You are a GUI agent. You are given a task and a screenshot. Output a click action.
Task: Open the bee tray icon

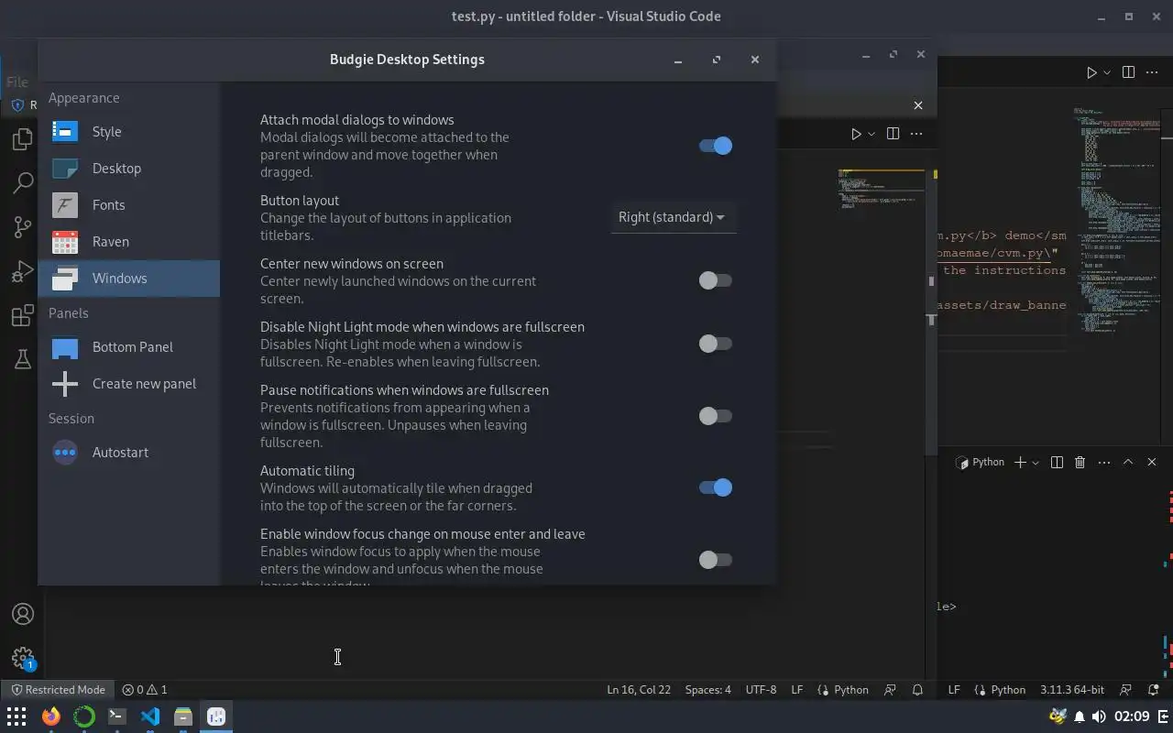pos(1058,717)
